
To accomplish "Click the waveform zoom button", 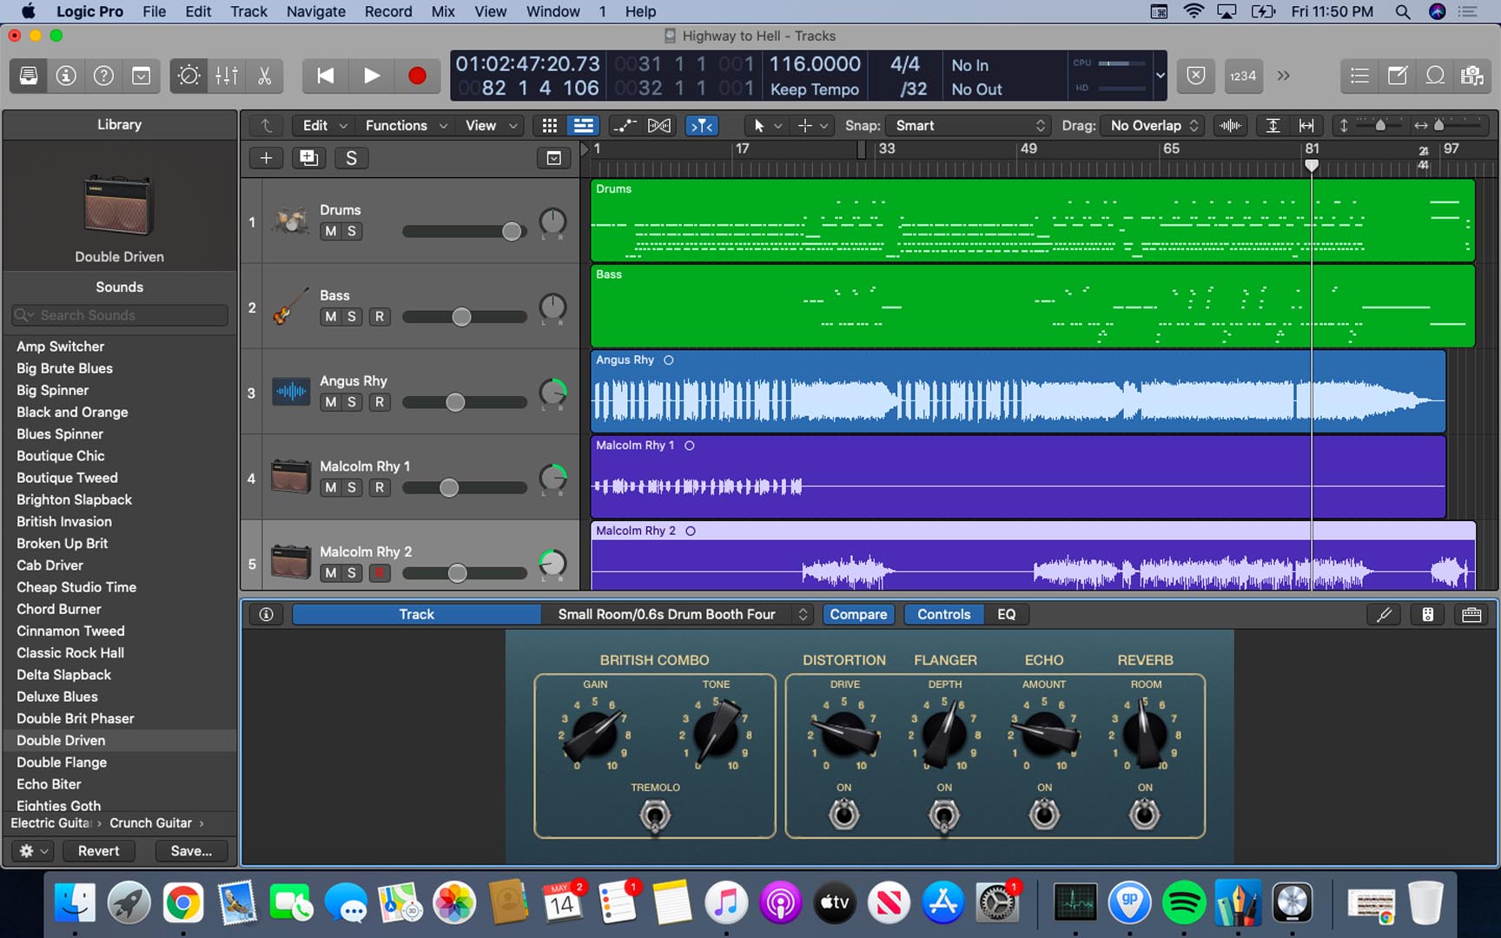I will click(x=1230, y=126).
